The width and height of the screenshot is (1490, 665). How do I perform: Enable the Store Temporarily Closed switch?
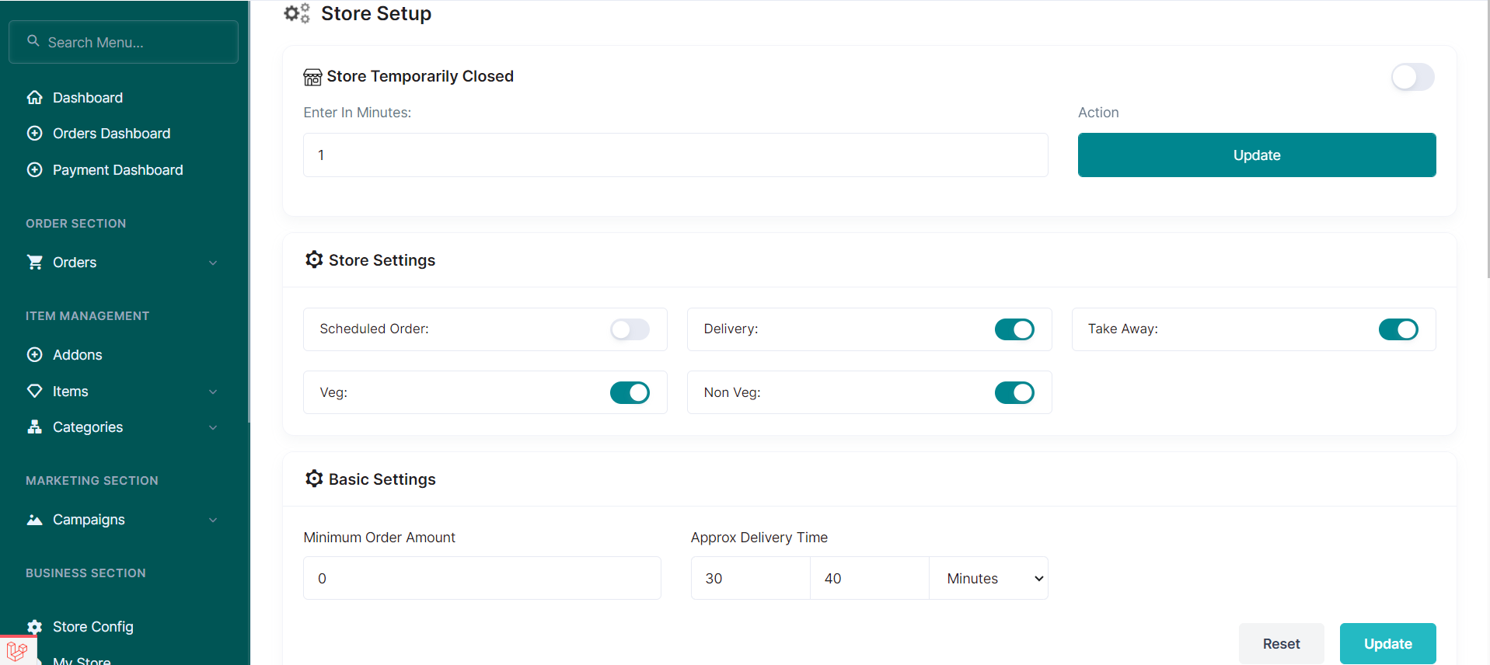pos(1411,77)
